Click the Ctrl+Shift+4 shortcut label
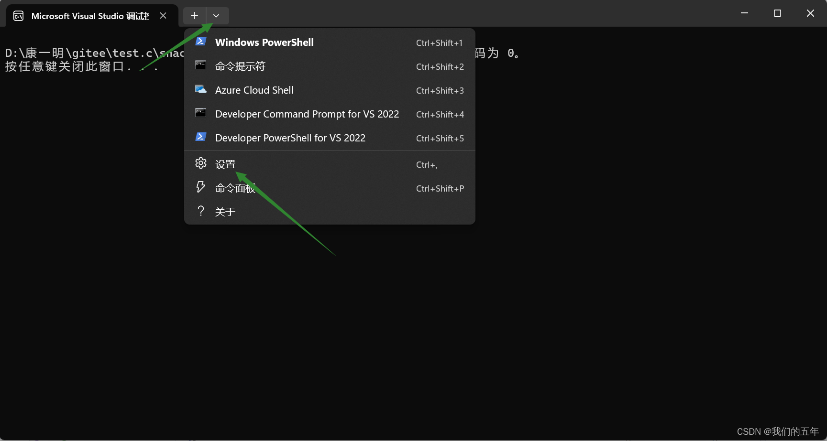827x441 pixels. click(440, 115)
